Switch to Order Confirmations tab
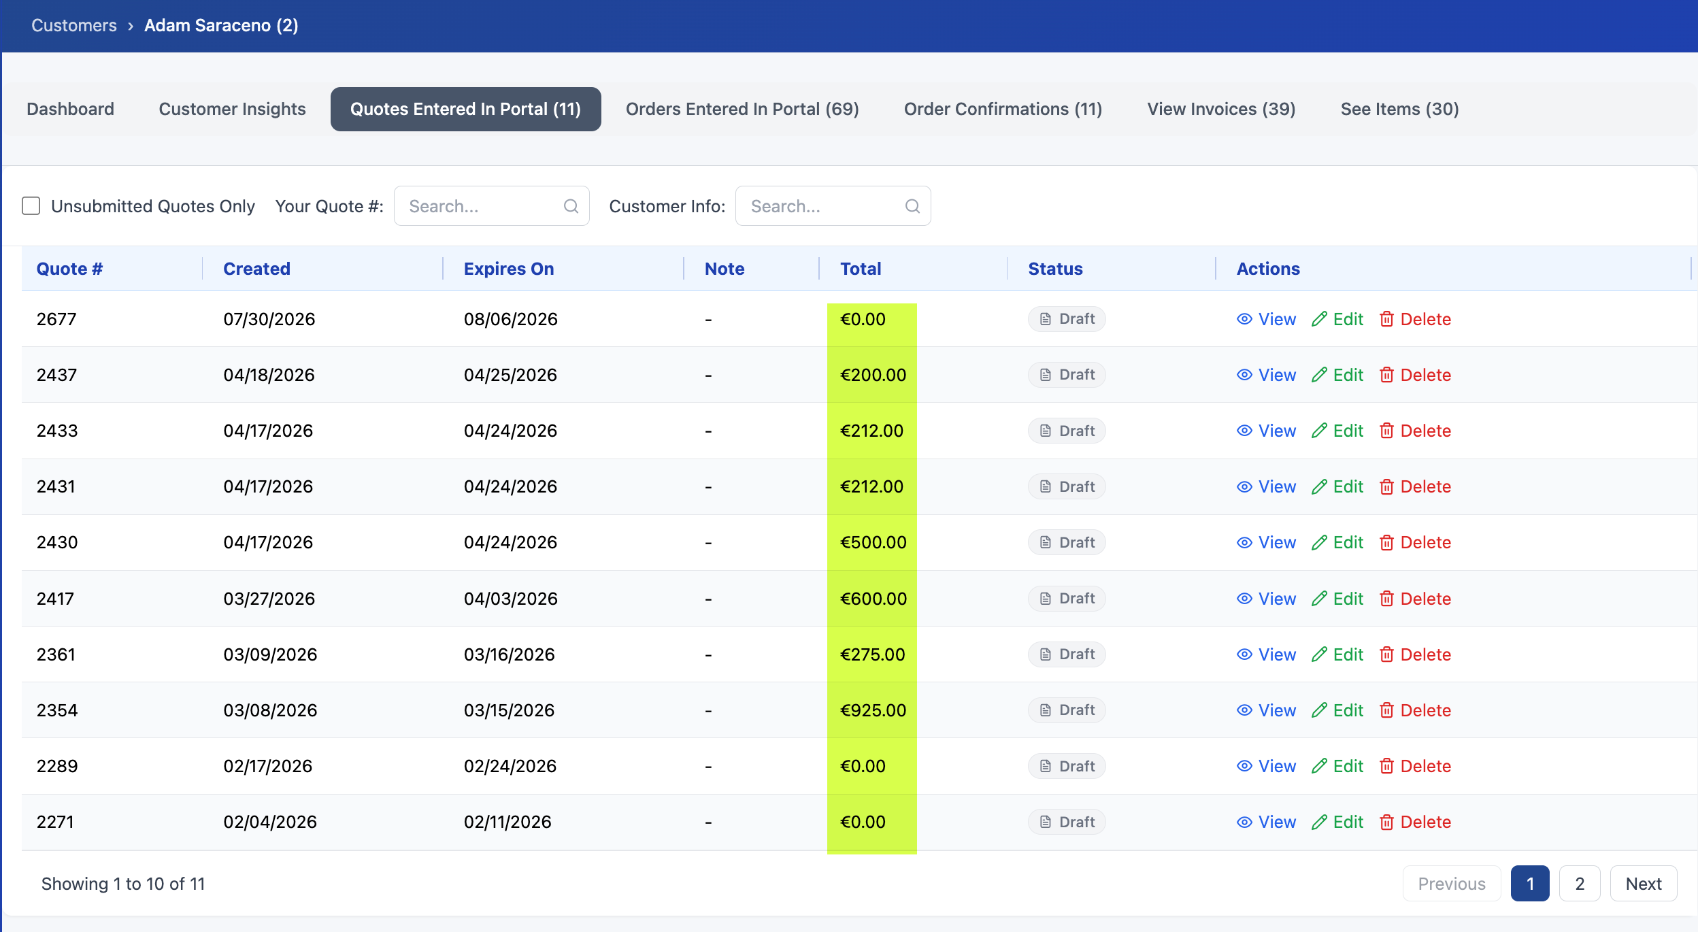The image size is (1698, 932). (x=1003, y=109)
